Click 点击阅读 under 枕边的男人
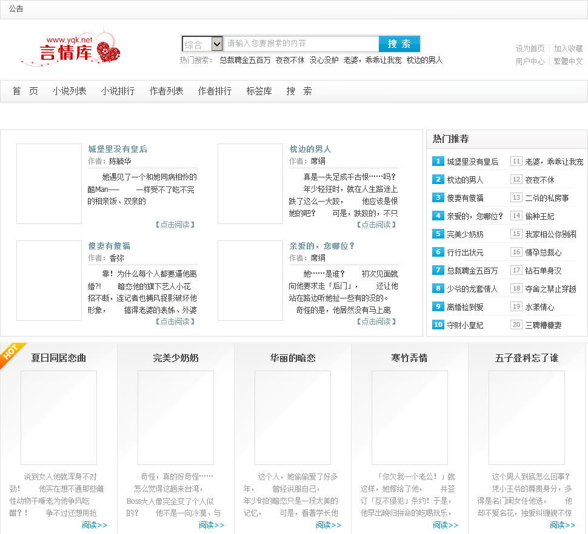 376,225
